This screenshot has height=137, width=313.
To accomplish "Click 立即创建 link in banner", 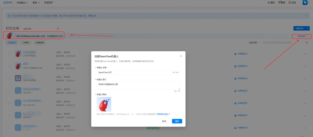I will [302, 36].
